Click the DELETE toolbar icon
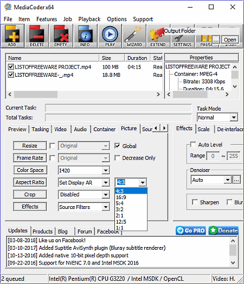244x284 pixels. [x=37, y=36]
